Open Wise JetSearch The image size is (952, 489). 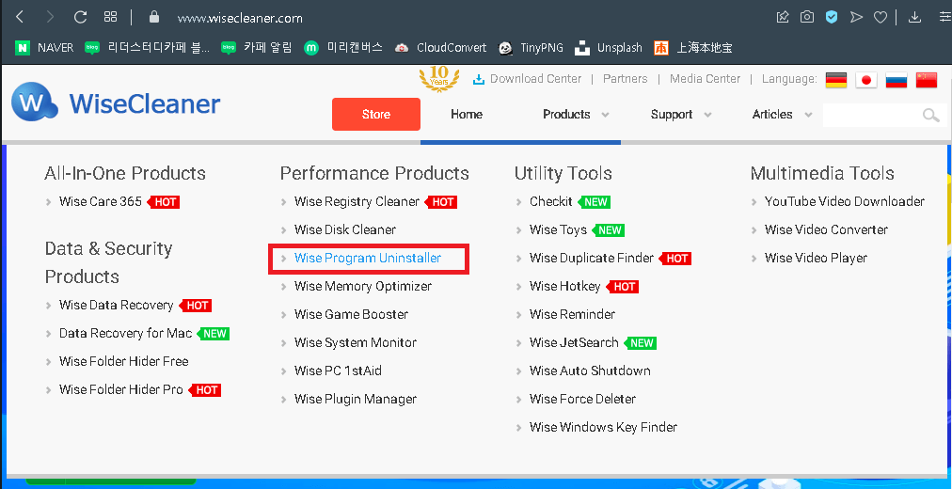[574, 343]
